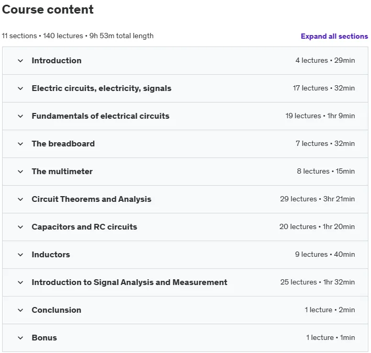Screen dimensions: 371x353
Task: Click Expand all sections link
Action: pos(334,36)
